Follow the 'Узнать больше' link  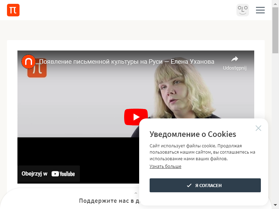click(165, 167)
